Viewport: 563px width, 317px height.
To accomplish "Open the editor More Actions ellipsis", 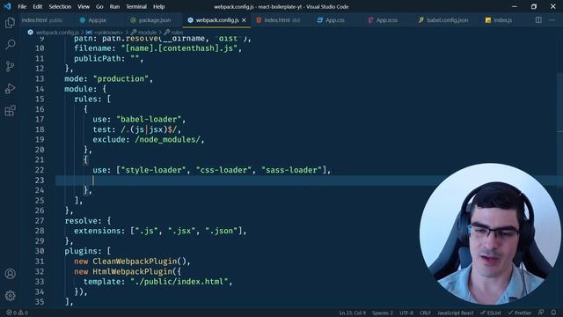I will click(552, 20).
